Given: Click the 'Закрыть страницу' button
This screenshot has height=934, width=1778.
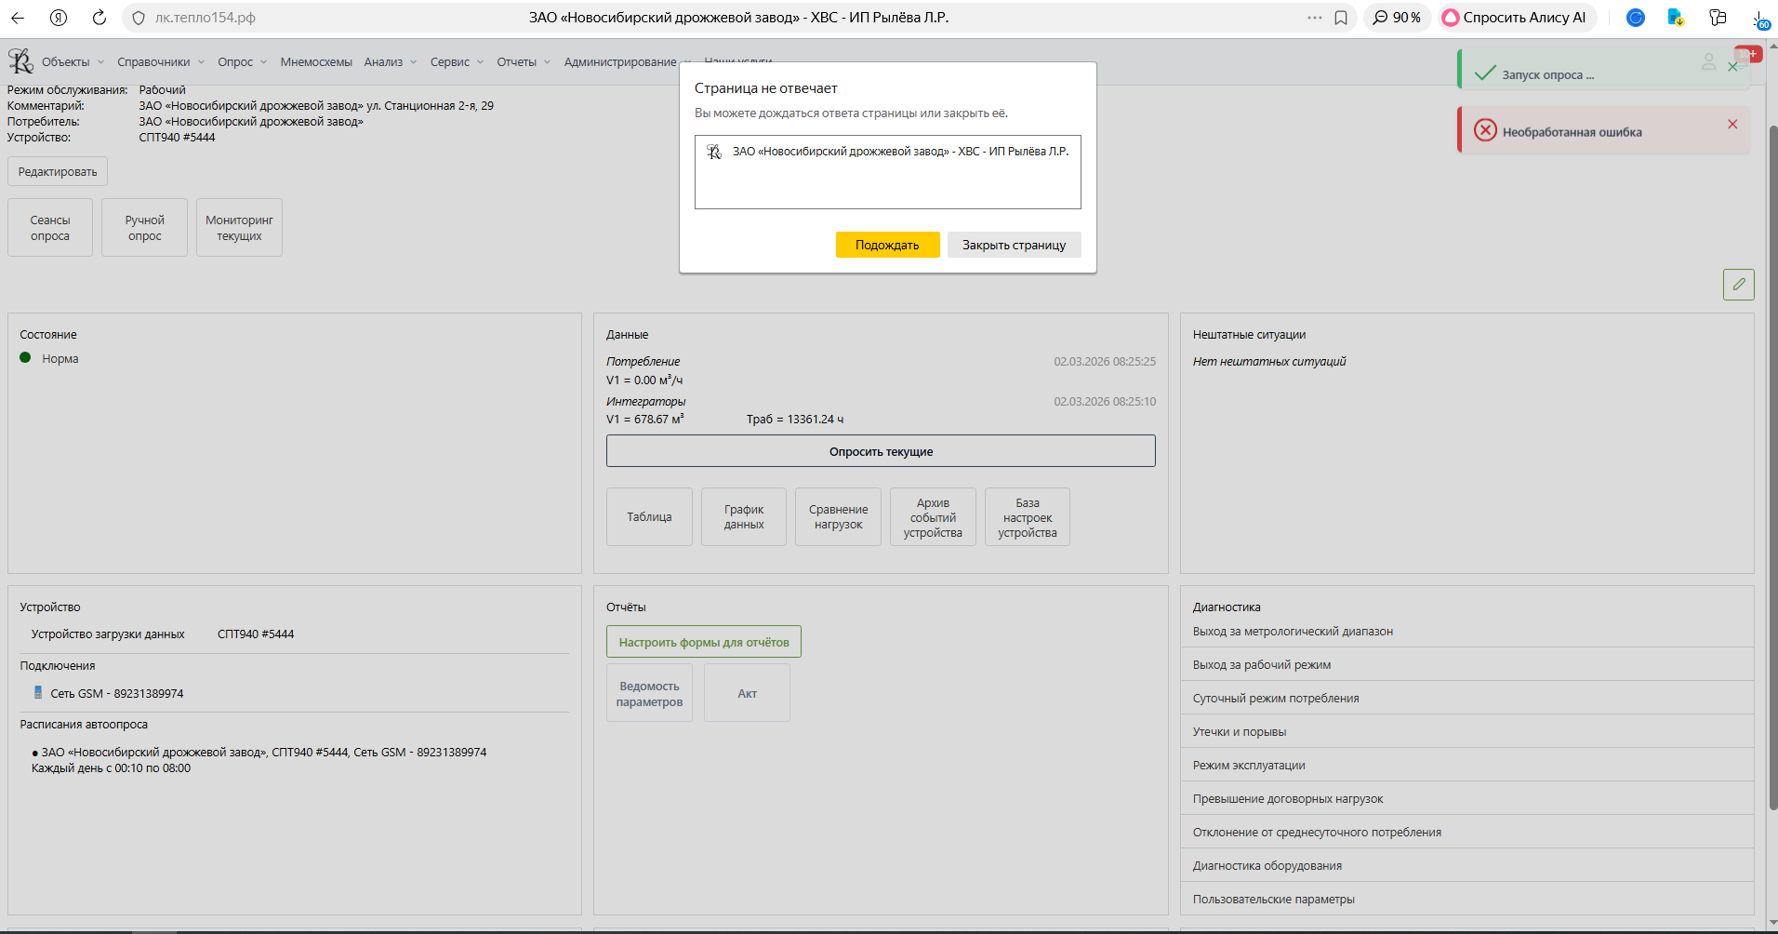Looking at the screenshot, I should click(1014, 245).
